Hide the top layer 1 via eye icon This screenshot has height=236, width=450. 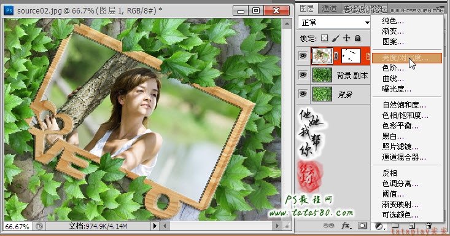(x=303, y=55)
